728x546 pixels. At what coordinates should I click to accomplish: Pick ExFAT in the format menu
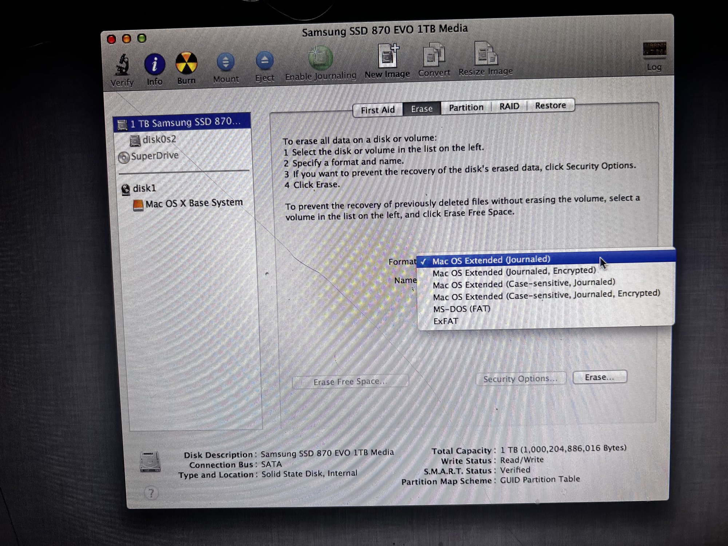pos(446,321)
